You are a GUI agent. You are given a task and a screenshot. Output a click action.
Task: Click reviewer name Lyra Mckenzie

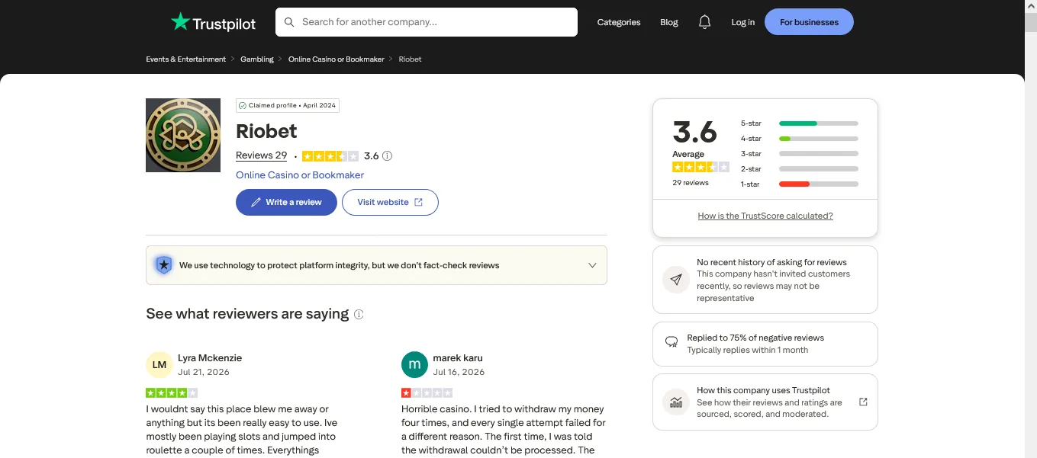[210, 358]
